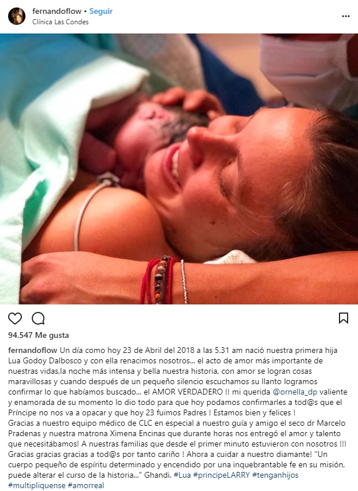Like the post with the heart icon
This screenshot has width=358, height=491.
click(x=14, y=318)
